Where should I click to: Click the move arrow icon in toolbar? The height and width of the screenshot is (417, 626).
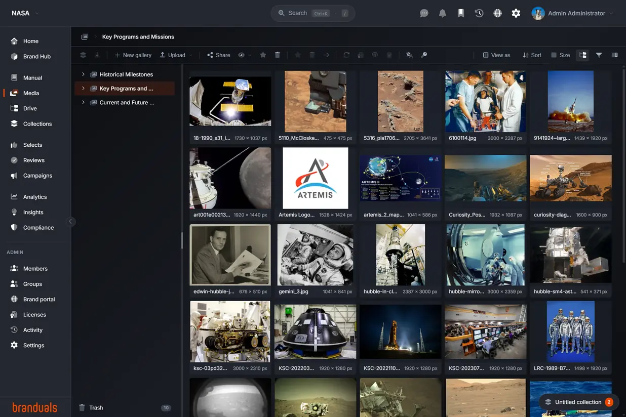(327, 55)
